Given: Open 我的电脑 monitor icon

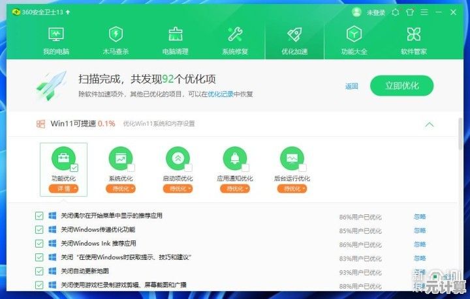Looking at the screenshot, I should click(56, 34).
